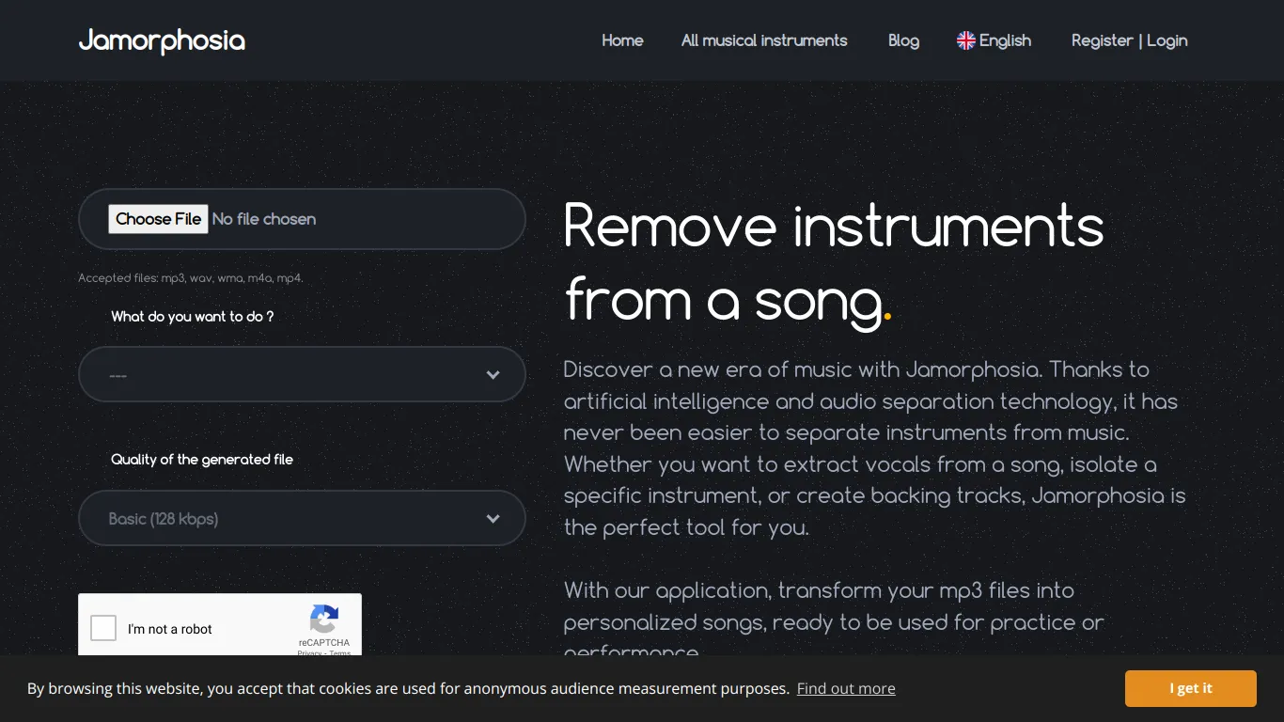Click the chevron on the action dropdown
This screenshot has width=1284, height=722.
[493, 375]
